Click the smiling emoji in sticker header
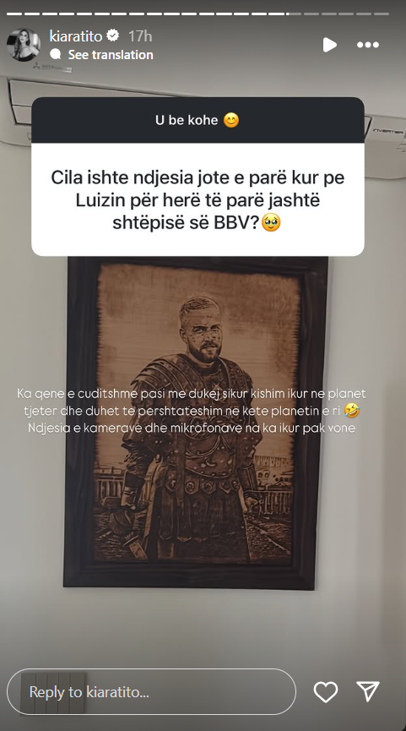 click(231, 120)
